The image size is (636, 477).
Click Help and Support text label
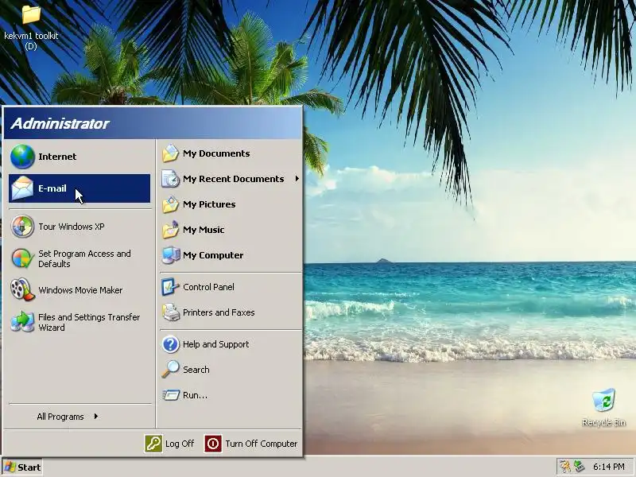tap(215, 344)
